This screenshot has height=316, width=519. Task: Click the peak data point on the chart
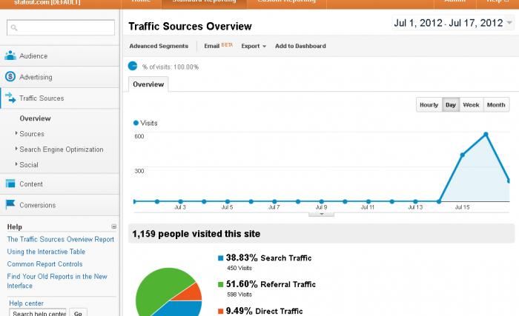[x=486, y=134]
